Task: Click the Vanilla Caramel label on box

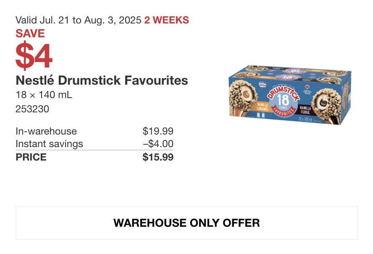Action: [x=263, y=106]
